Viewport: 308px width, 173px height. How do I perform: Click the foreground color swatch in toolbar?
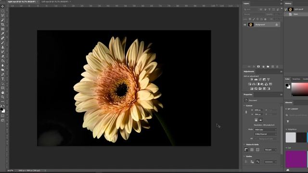(2, 110)
